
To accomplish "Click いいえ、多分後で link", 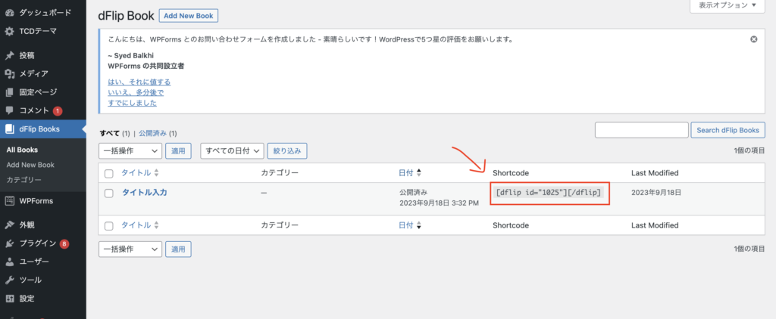I will coord(136,92).
